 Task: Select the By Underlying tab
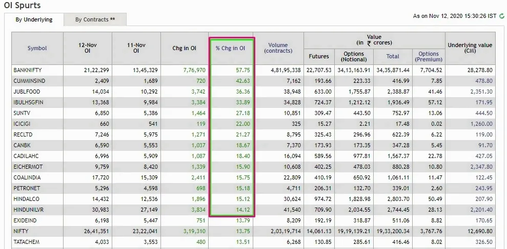click(34, 19)
